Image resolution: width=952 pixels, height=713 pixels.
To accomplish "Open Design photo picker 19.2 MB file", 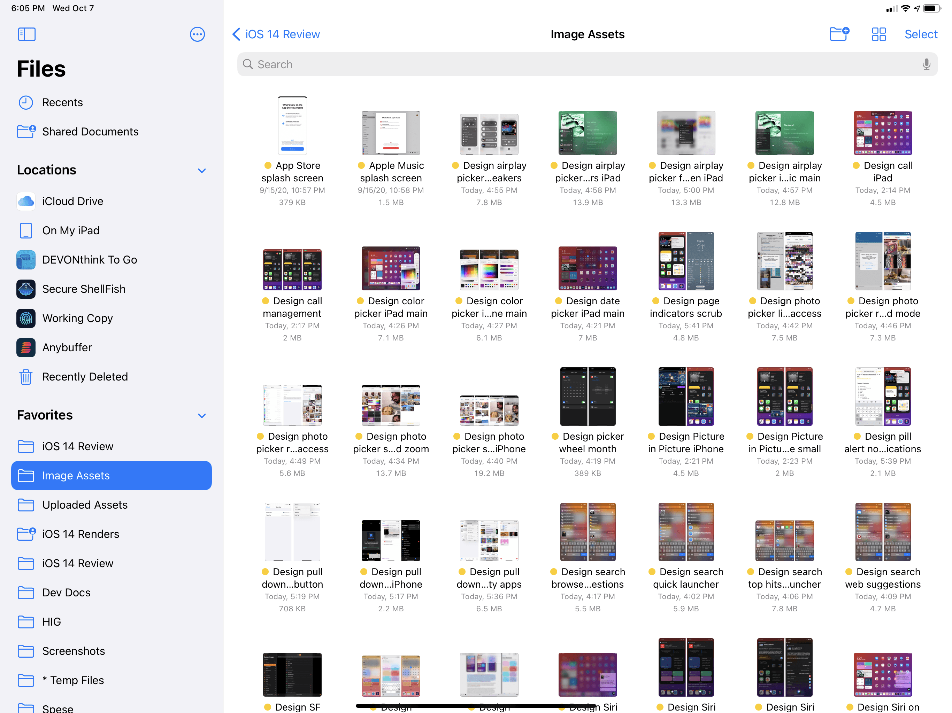I will (x=489, y=410).
